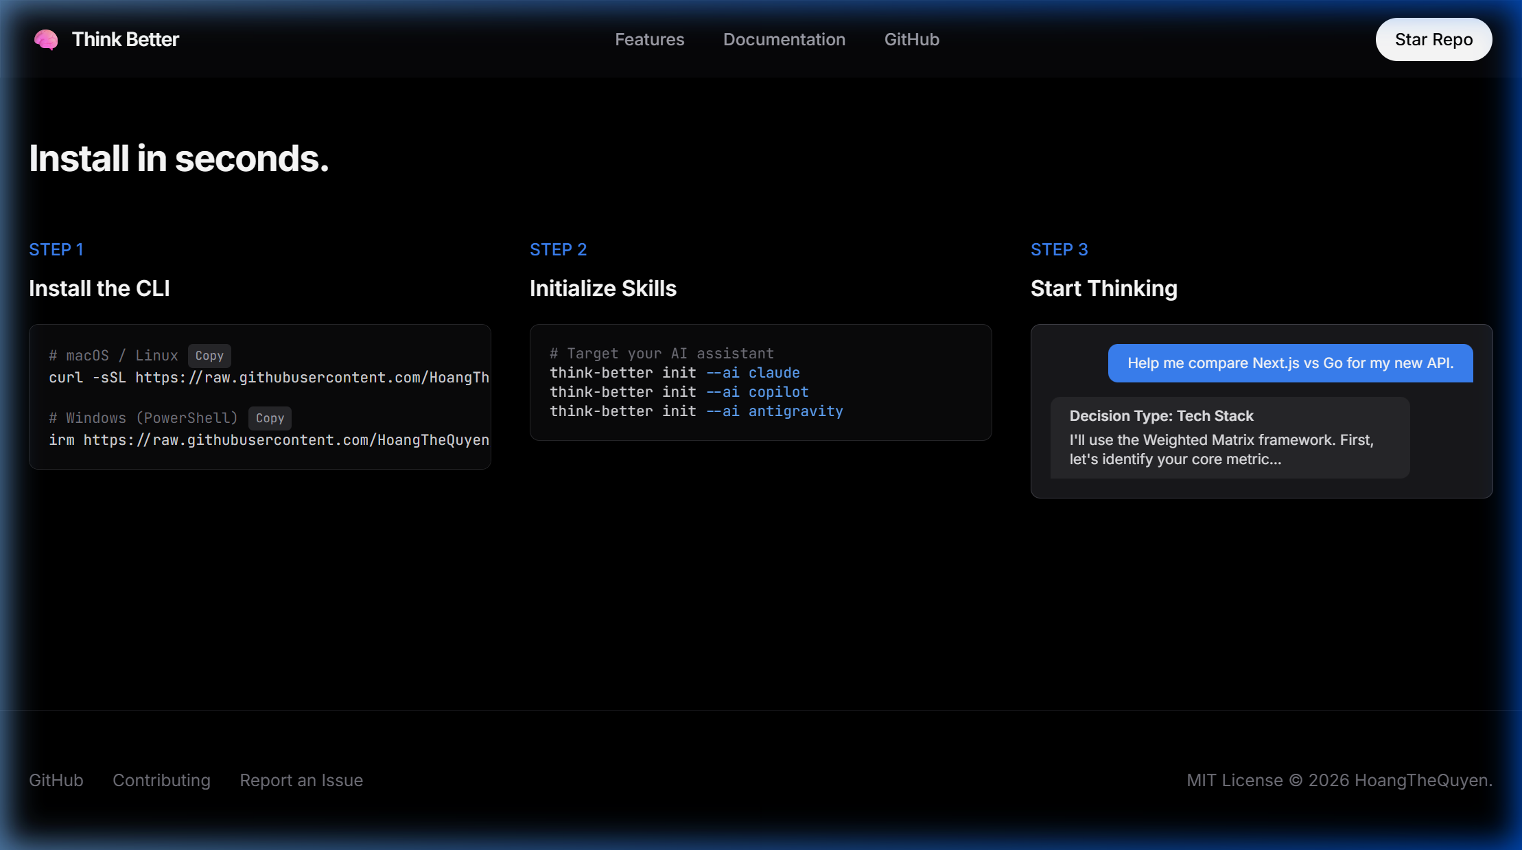Copy the Windows PowerShell install command

[x=269, y=418]
